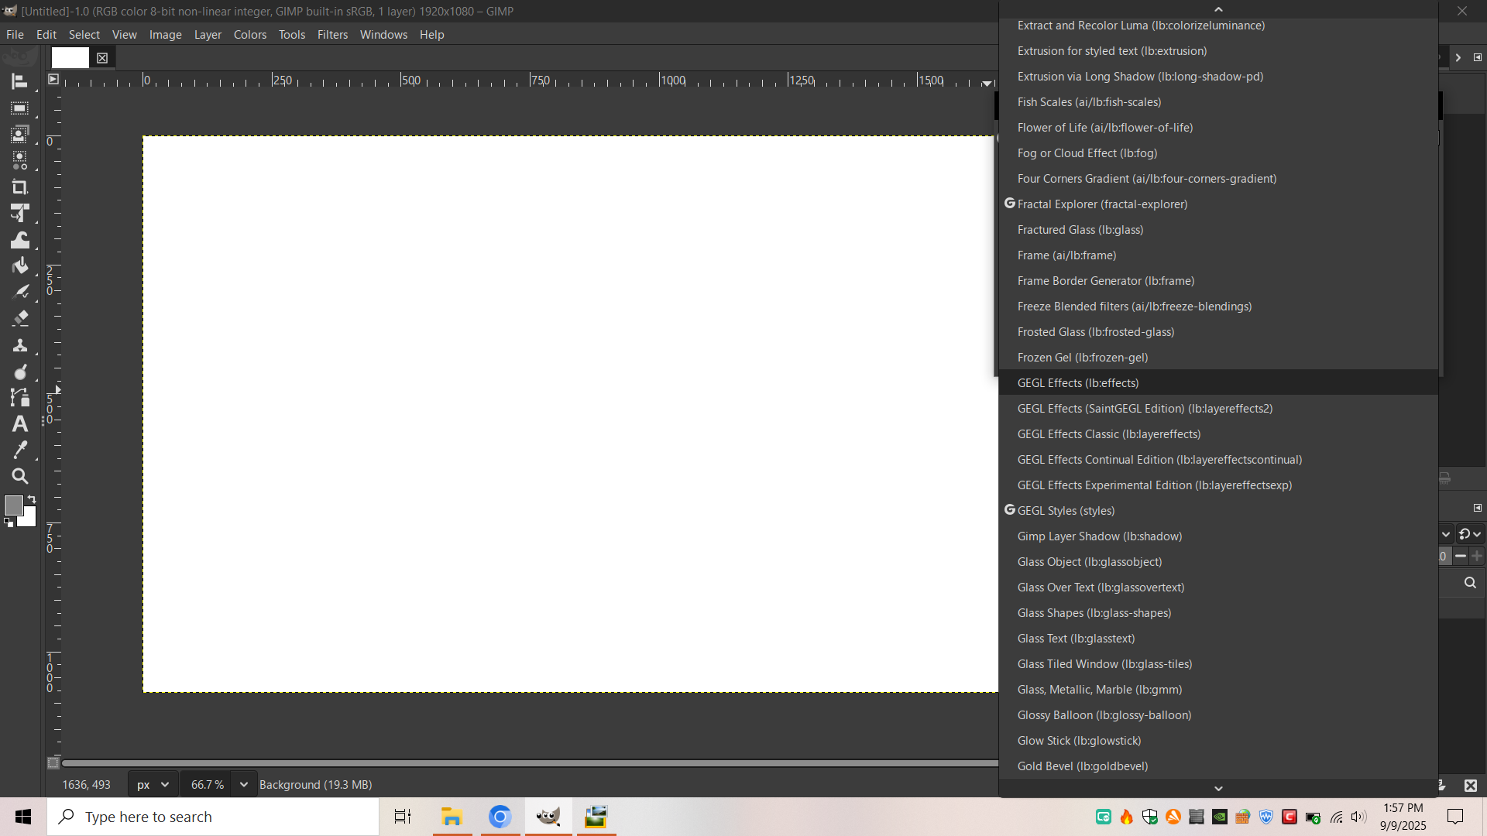The width and height of the screenshot is (1487, 836).
Task: Choose Gold Bevel (lb:goldbevel)
Action: tap(1218, 766)
